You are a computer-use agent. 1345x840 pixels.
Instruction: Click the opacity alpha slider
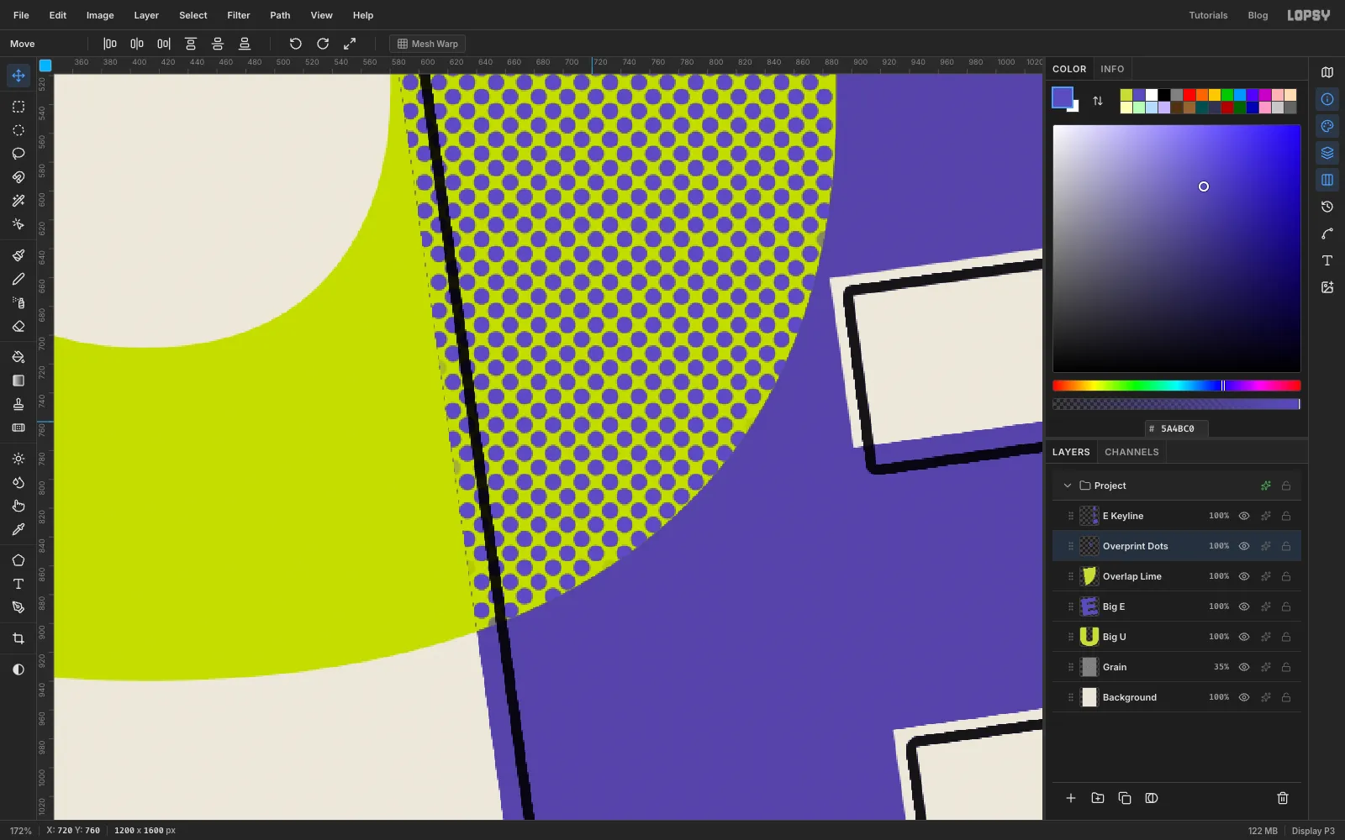1177,404
